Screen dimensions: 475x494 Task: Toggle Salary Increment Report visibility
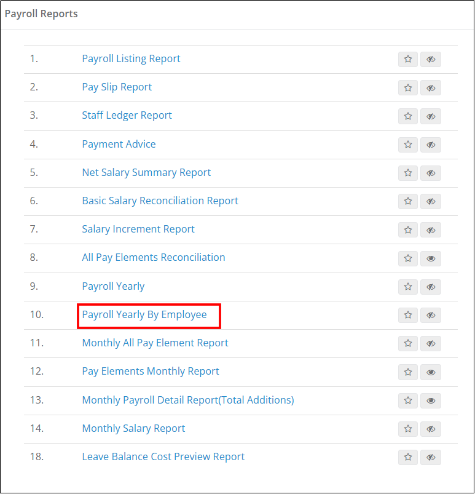coord(431,230)
